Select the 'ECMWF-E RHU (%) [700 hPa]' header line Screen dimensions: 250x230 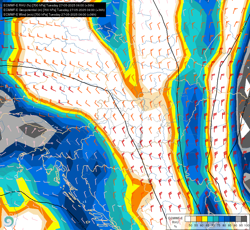pos(49,5)
